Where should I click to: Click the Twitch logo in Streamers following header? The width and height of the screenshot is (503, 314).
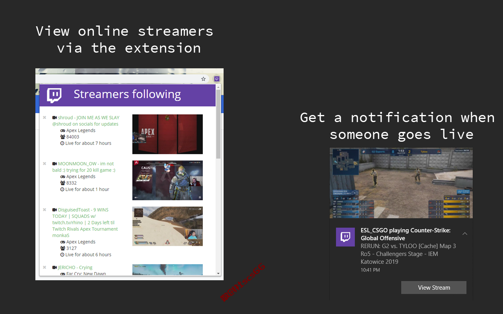pyautogui.click(x=54, y=95)
